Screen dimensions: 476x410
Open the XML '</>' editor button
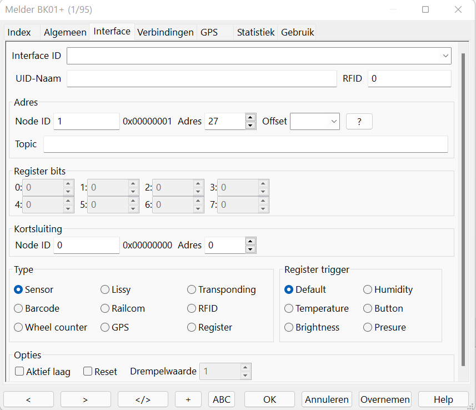click(143, 399)
